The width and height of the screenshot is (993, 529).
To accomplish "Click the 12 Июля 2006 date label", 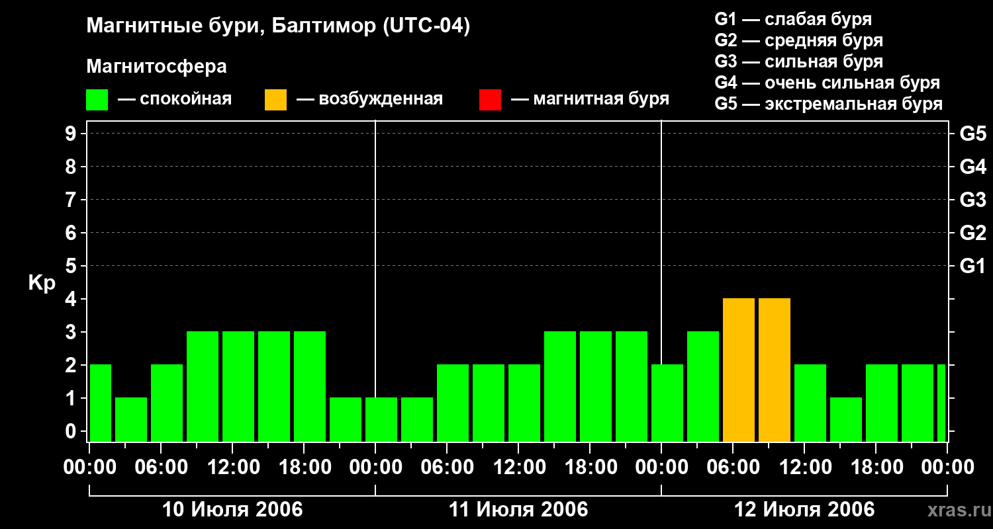I will point(804,510).
